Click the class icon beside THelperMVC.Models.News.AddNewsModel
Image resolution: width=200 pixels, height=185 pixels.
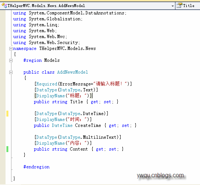4,6
